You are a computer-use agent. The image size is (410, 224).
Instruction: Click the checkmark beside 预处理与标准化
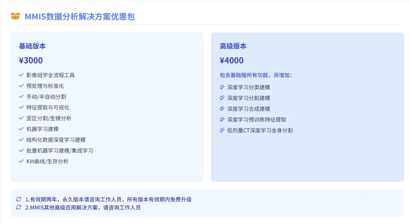coord(21,86)
